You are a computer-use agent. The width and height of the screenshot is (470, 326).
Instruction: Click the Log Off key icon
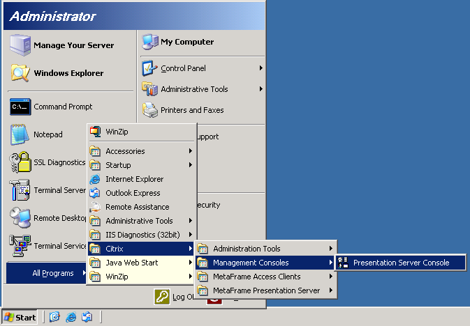click(162, 296)
